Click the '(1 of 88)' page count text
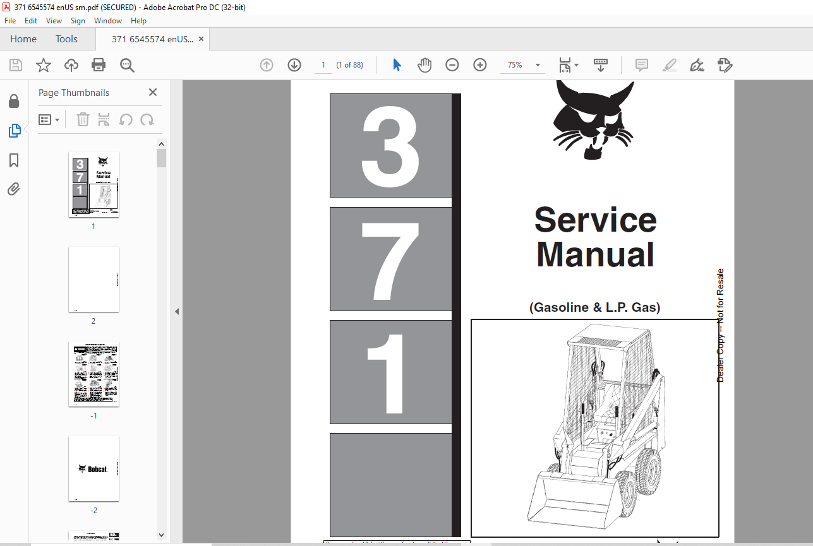This screenshot has width=813, height=546. pos(349,65)
